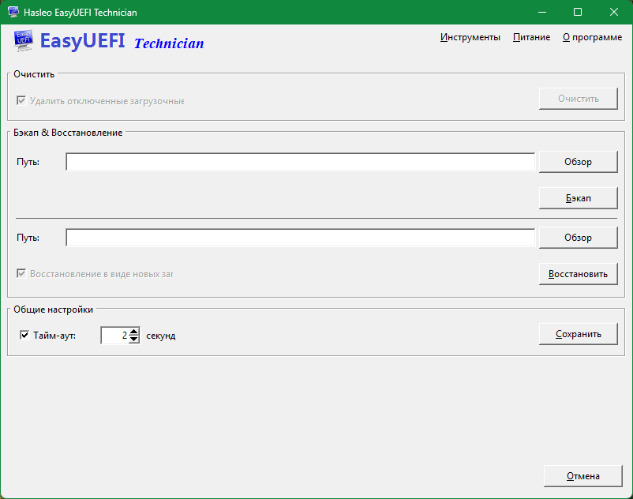Toggle the Удалить отключенные загрузочные checkbox
This screenshot has width=633, height=499.
coord(21,100)
